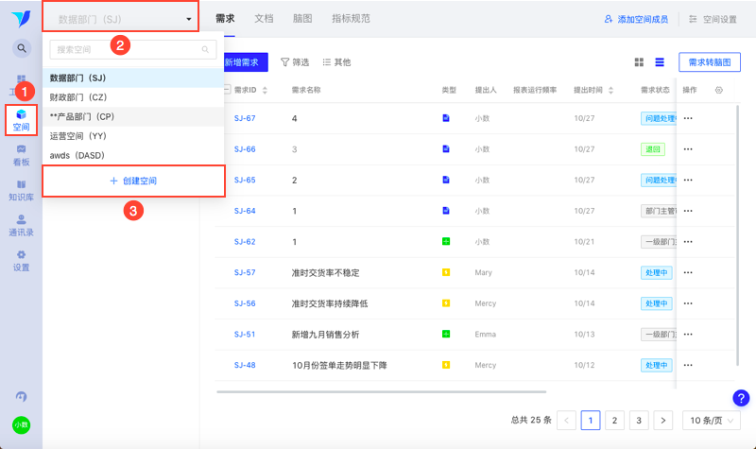Click the 退回 status tag in SJ-66 row
The width and height of the screenshot is (756, 449).
point(653,149)
